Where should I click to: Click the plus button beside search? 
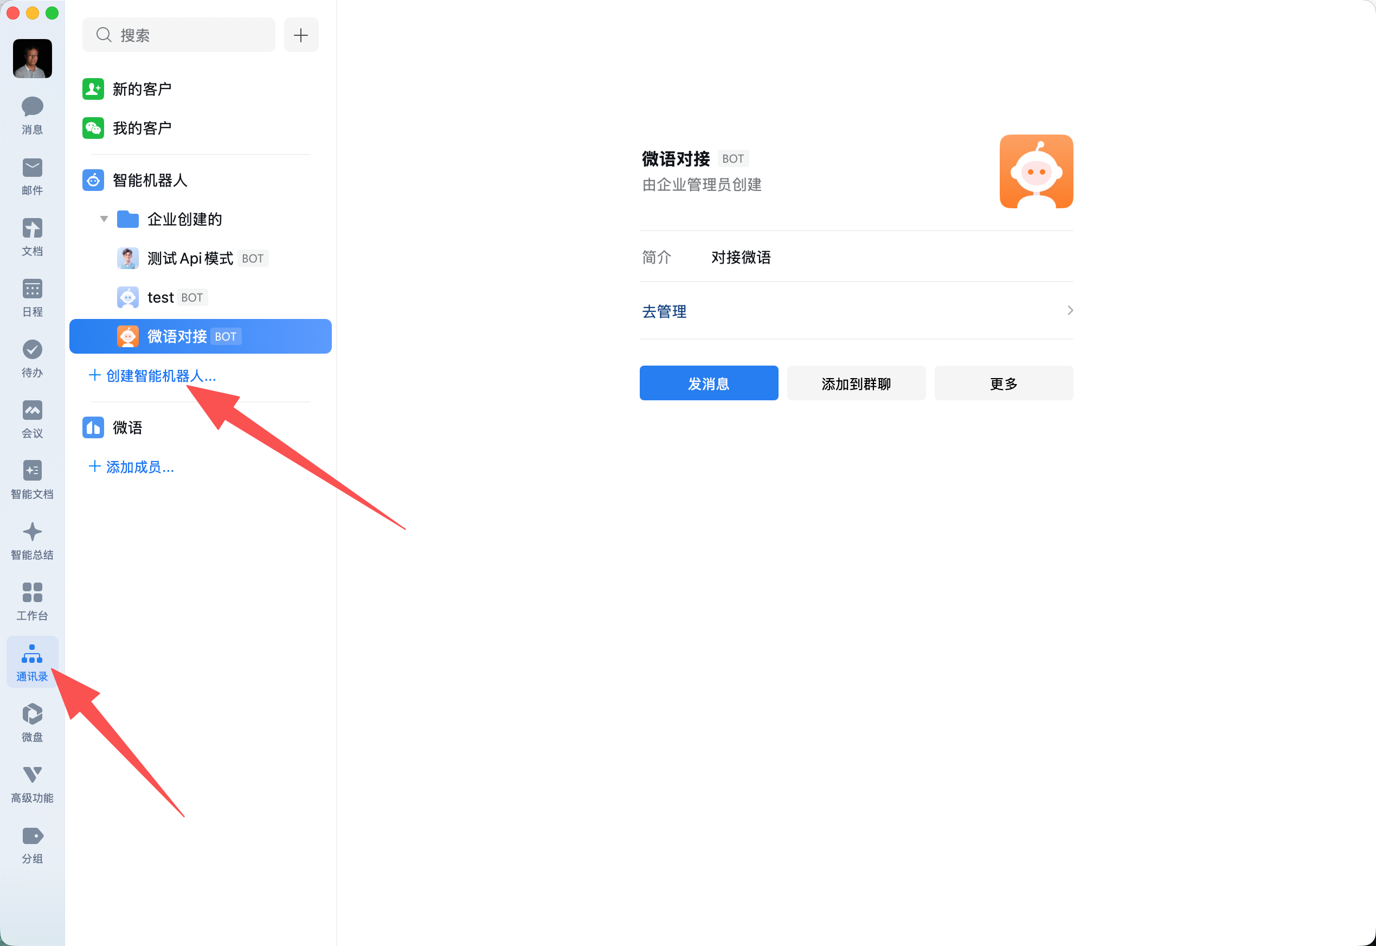coord(301,35)
